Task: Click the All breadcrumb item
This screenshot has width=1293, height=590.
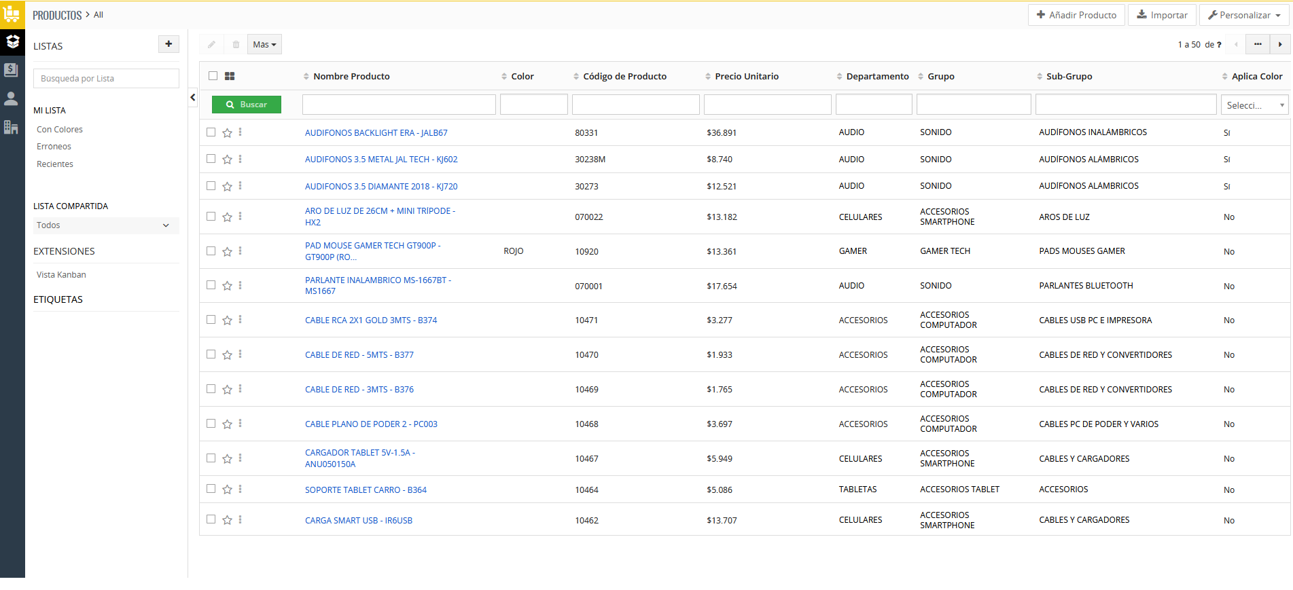Action: click(x=99, y=15)
